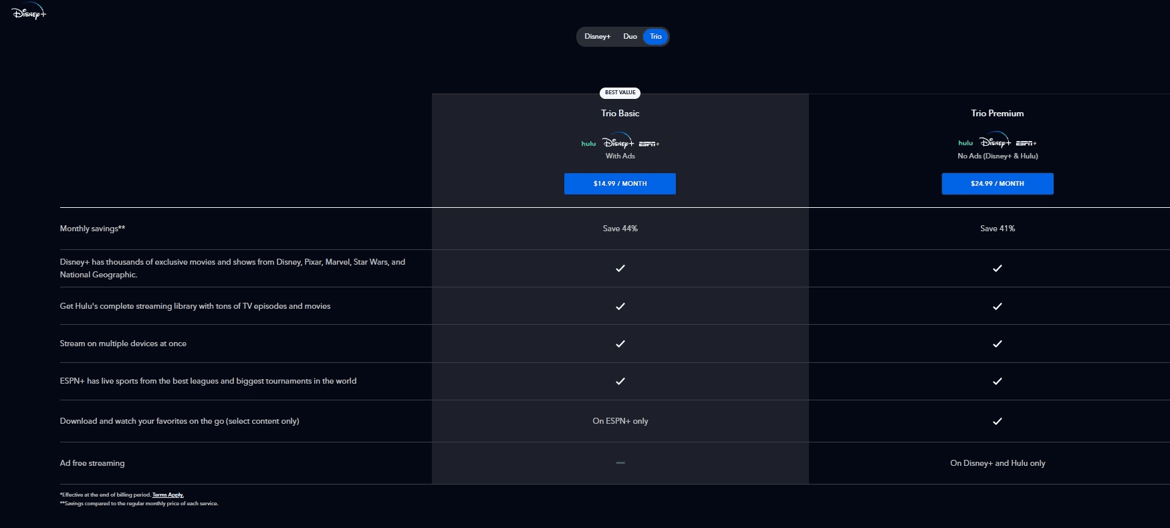
Task: Click the Hulu logo under Trio Premium
Action: tap(965, 143)
